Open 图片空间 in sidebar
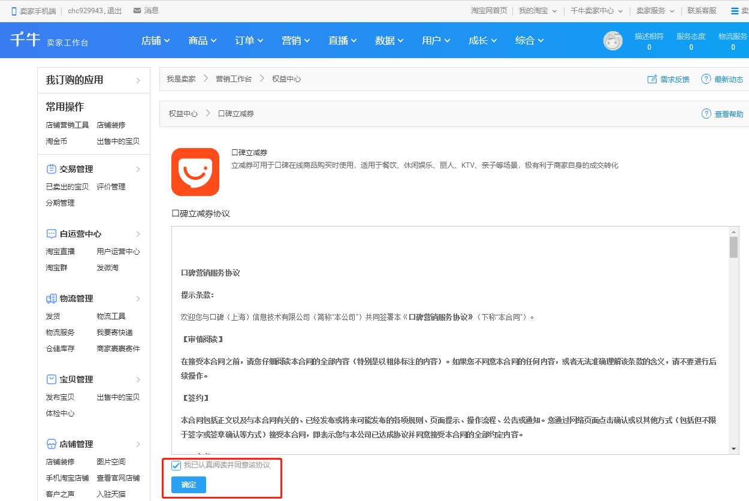This screenshot has width=749, height=501. coord(111,462)
